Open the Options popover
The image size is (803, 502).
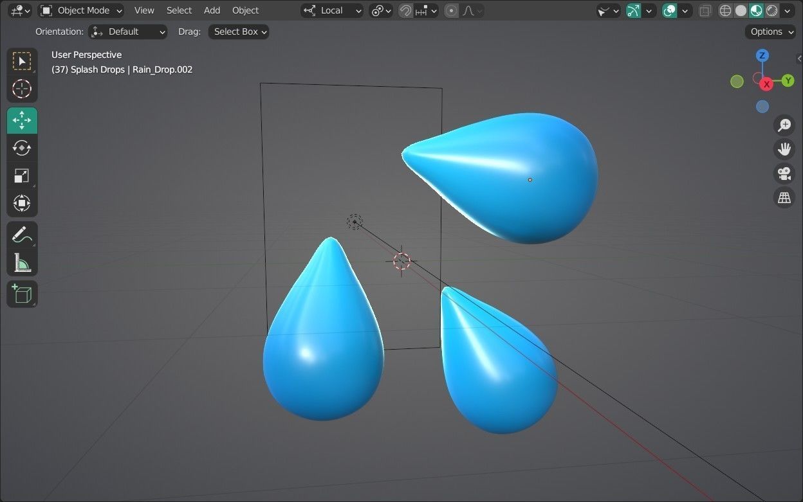pyautogui.click(x=770, y=31)
